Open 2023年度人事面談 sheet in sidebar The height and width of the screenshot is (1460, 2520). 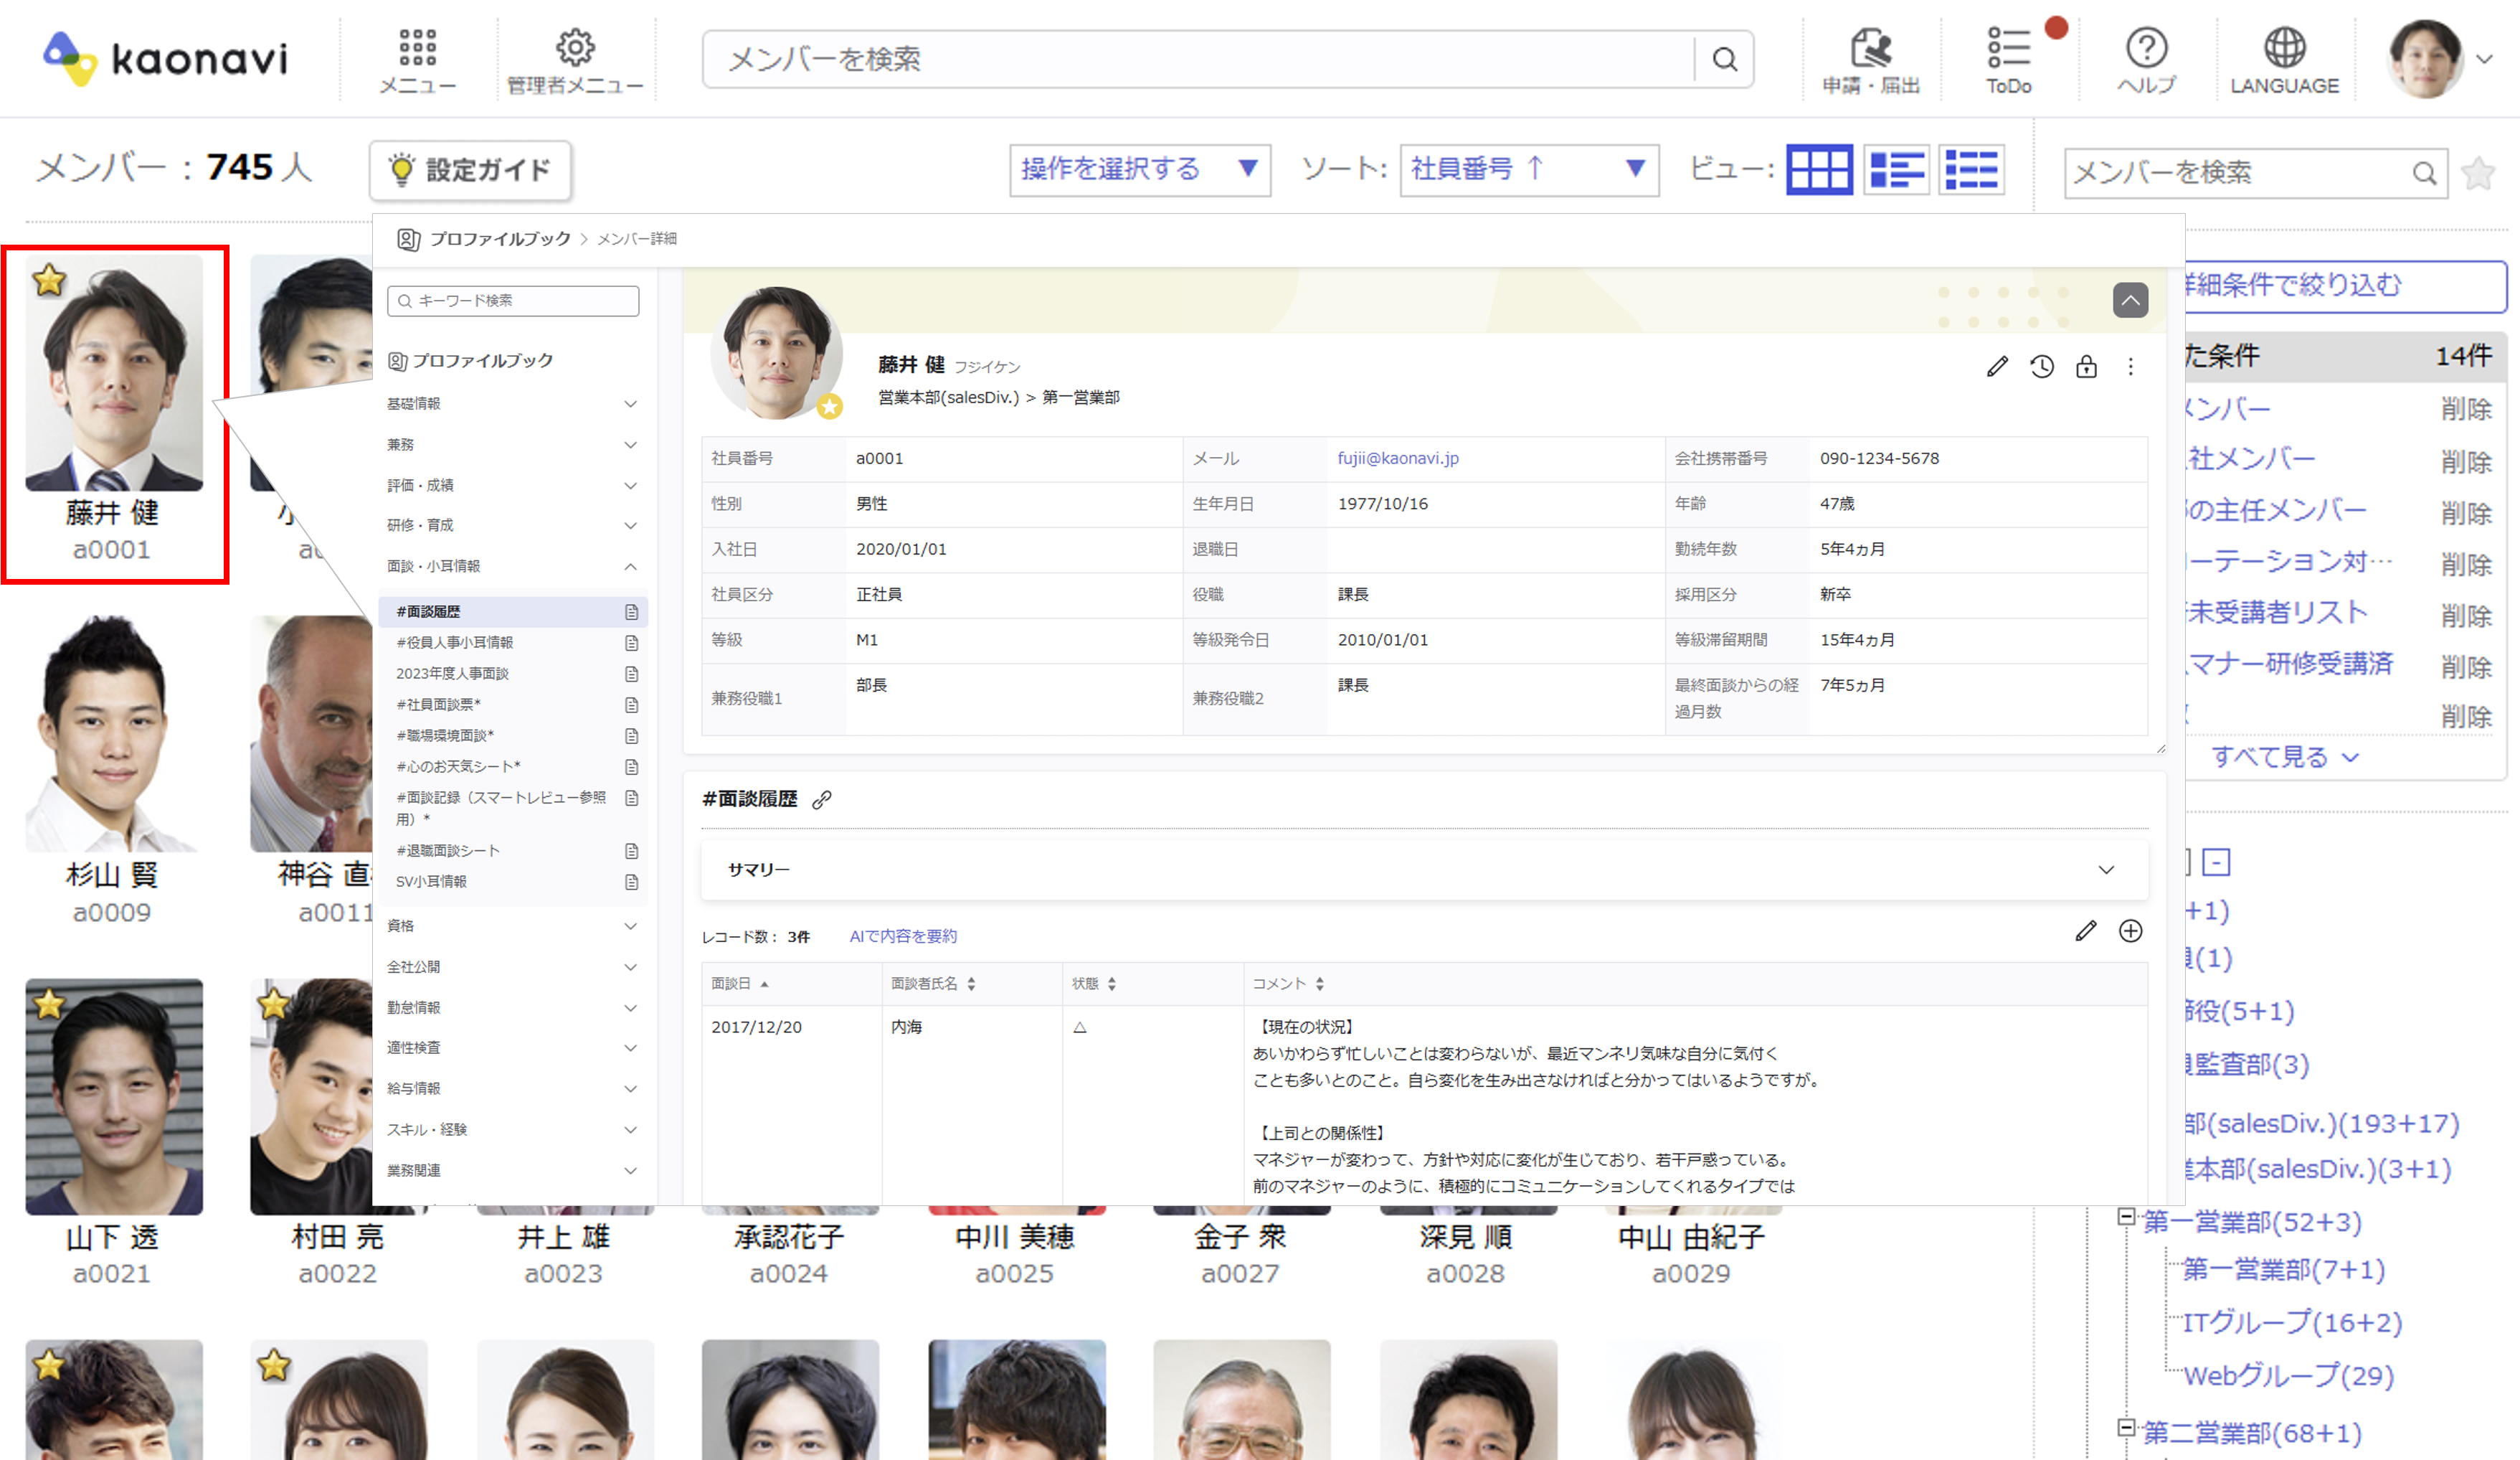453,674
